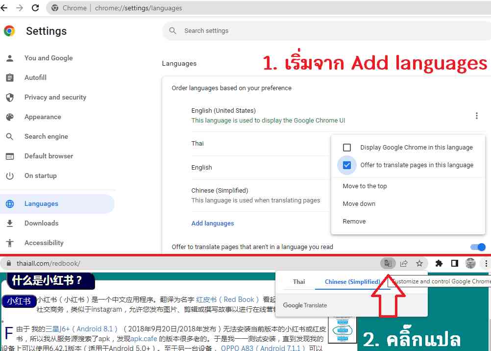Open the Red Book hyperlink

228,300
